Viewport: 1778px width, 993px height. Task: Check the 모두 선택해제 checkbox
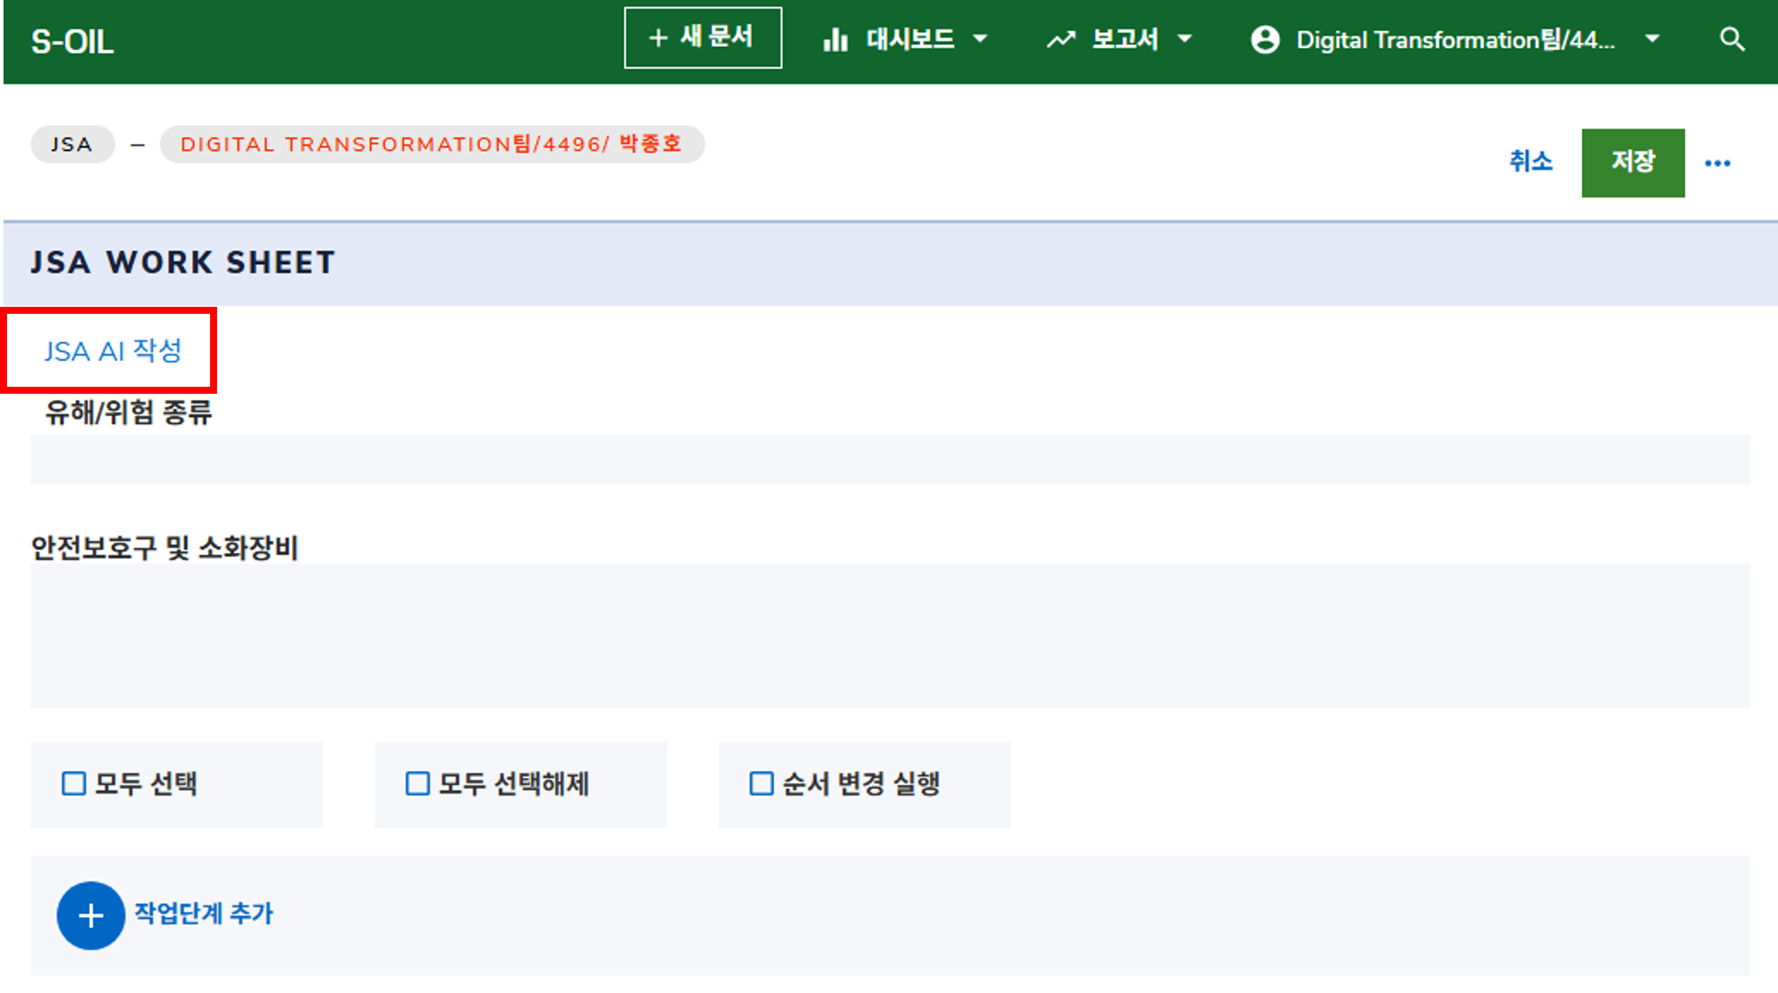click(x=418, y=784)
